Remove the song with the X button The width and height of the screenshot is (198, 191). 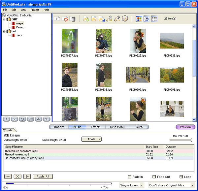coord(17,176)
